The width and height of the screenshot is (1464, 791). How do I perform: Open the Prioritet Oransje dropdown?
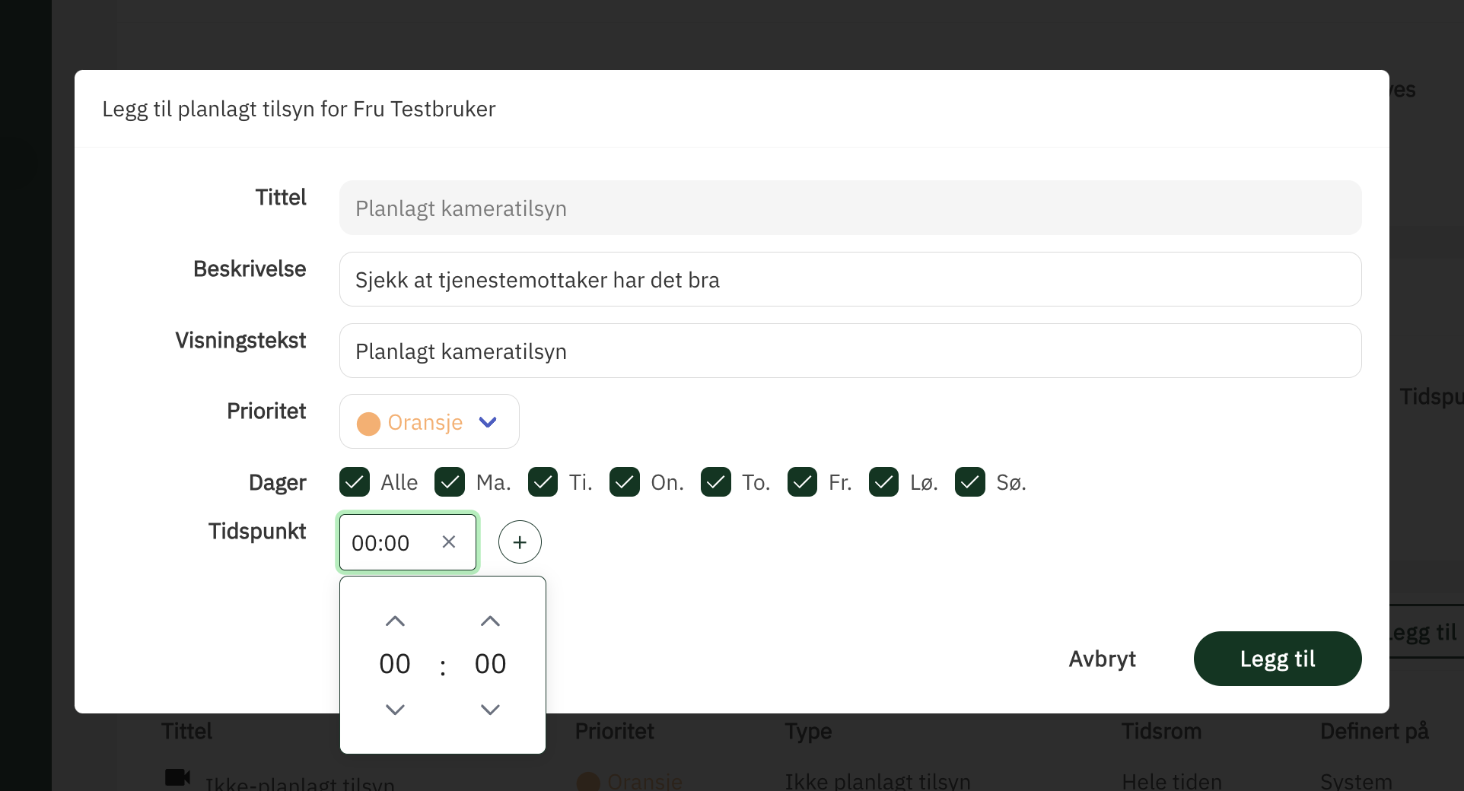[x=429, y=421]
